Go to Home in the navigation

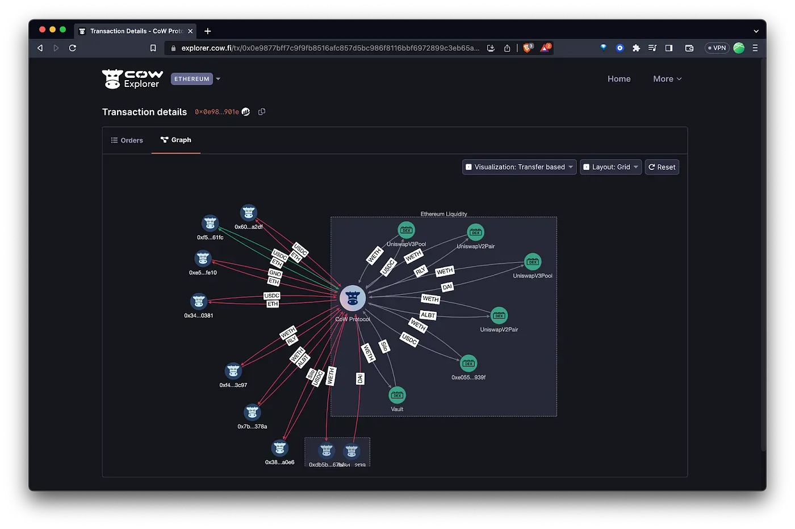(619, 79)
